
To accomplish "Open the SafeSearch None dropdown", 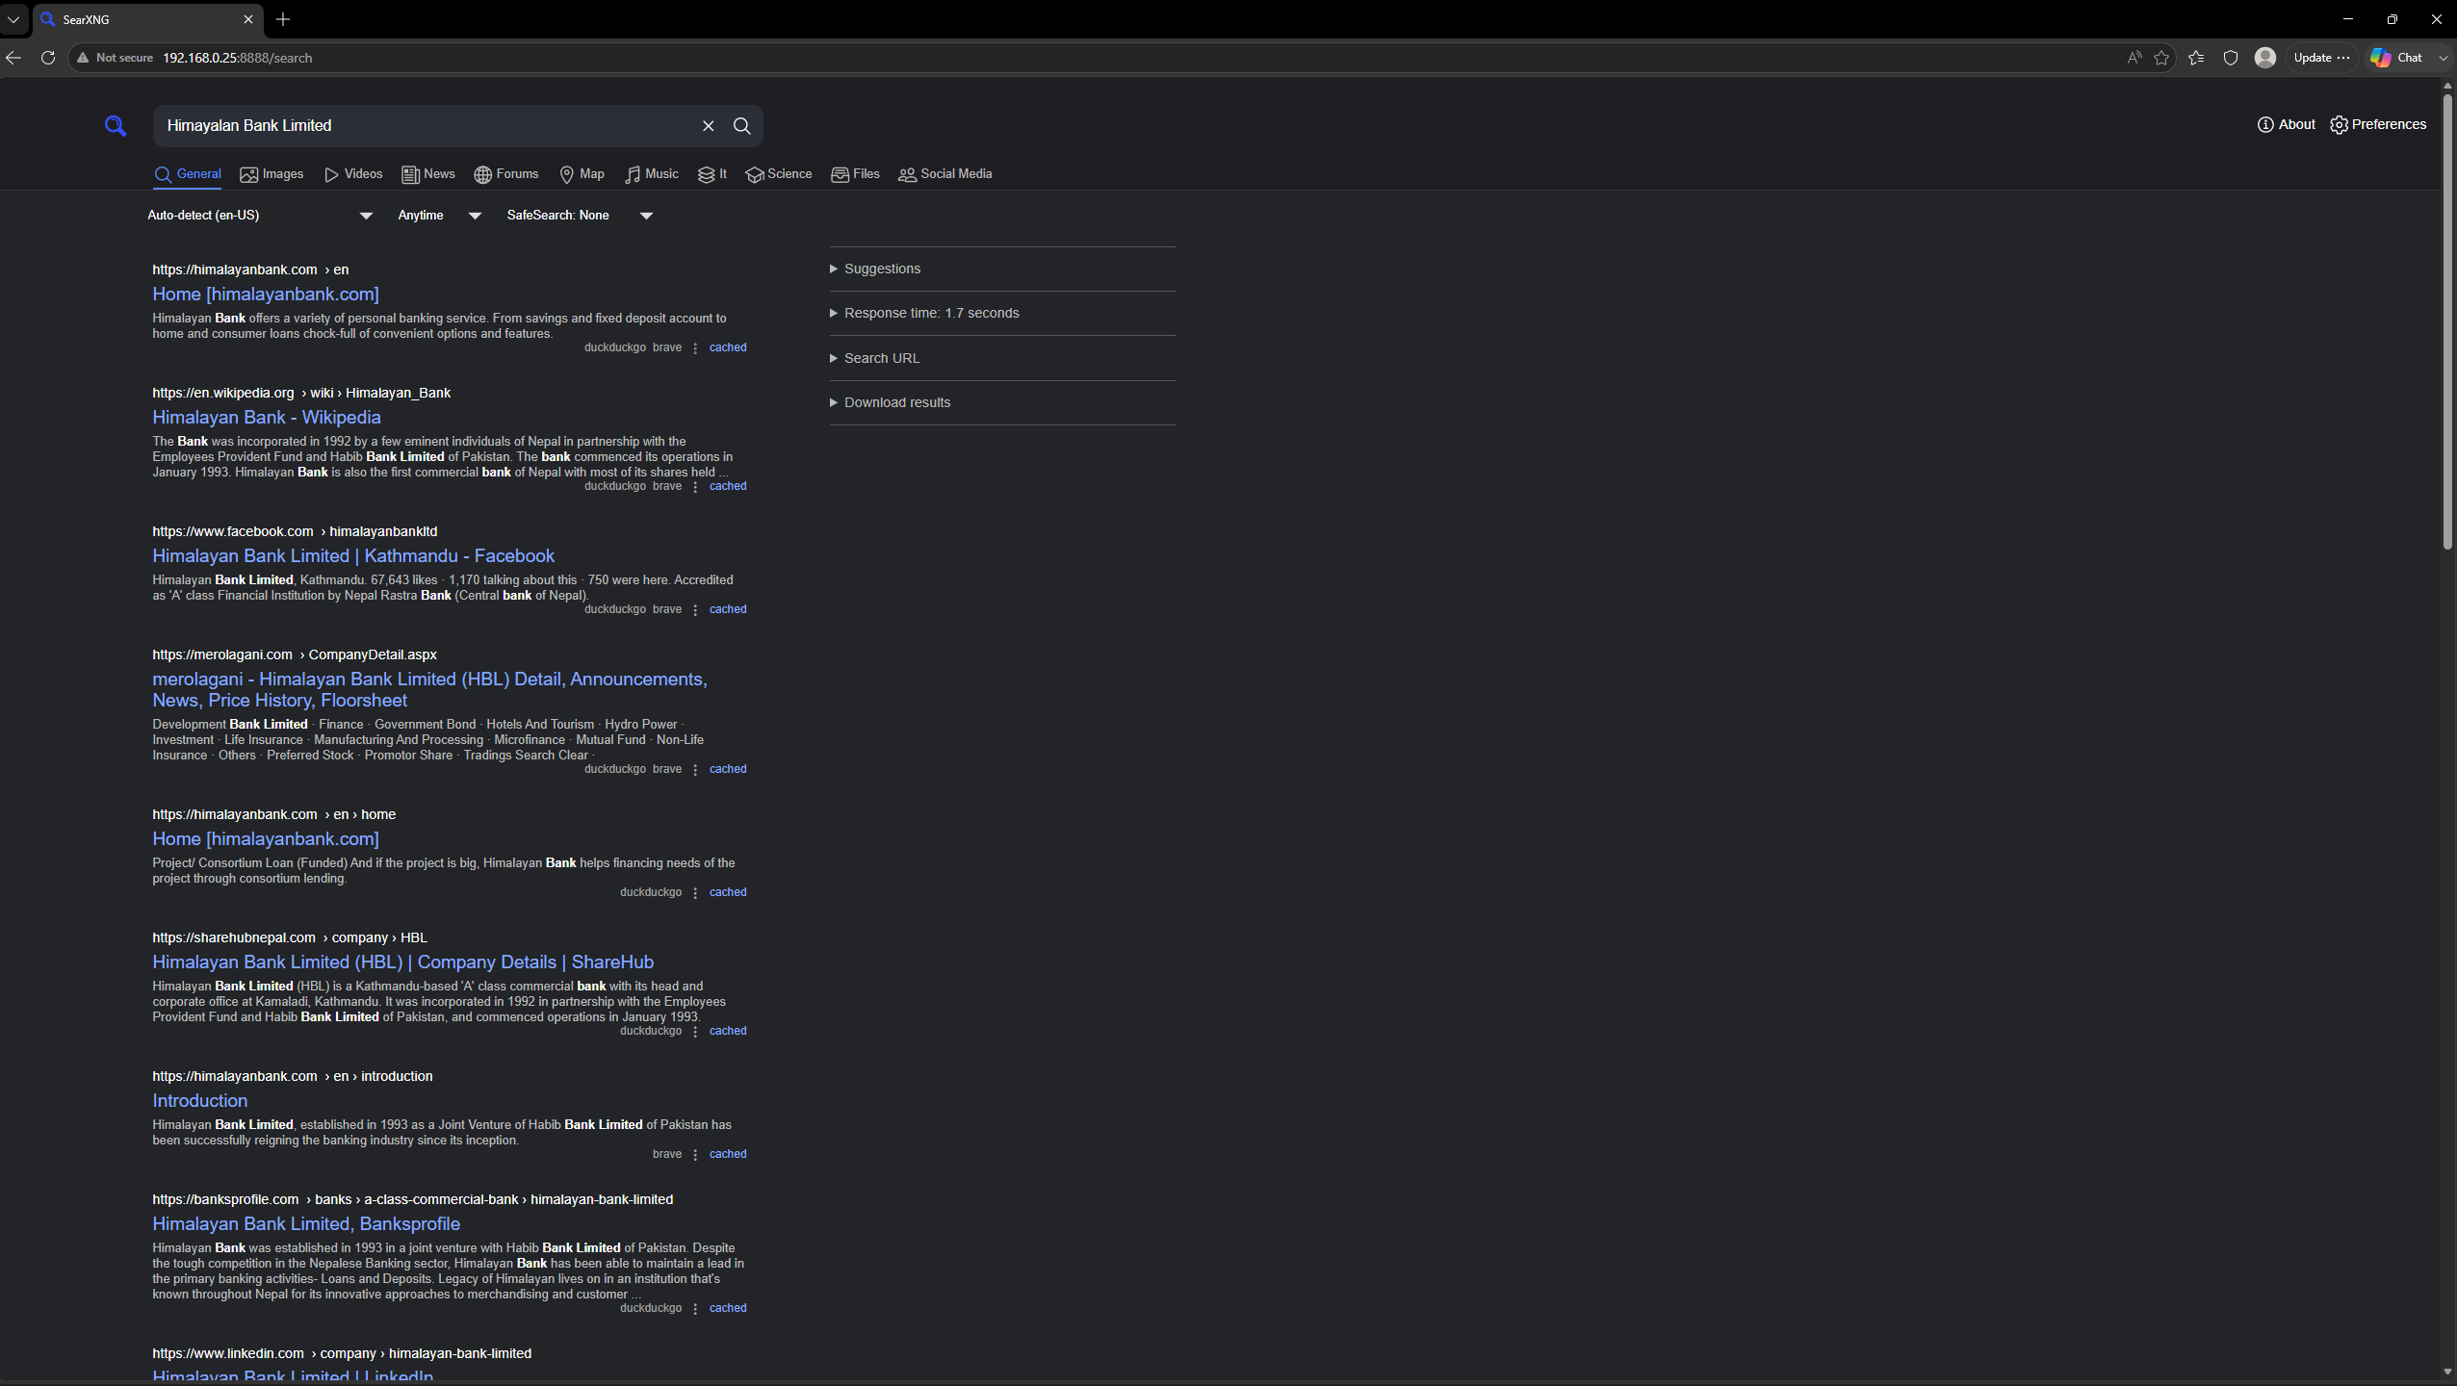I will [x=581, y=216].
